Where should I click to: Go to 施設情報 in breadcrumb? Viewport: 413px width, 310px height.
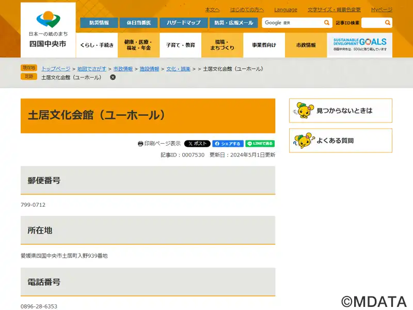149,69
